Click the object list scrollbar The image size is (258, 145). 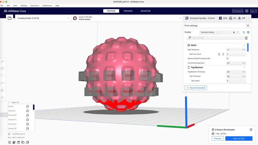click(x=34, y=107)
